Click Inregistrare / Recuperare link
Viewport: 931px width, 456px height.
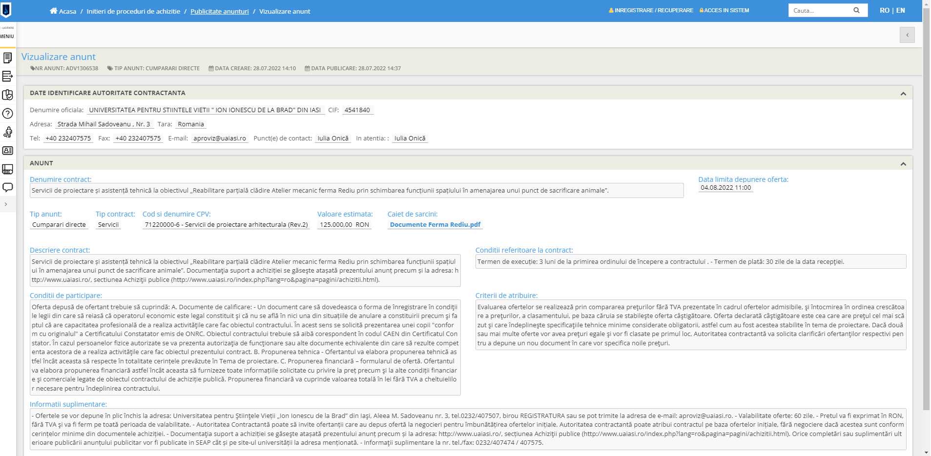point(653,10)
